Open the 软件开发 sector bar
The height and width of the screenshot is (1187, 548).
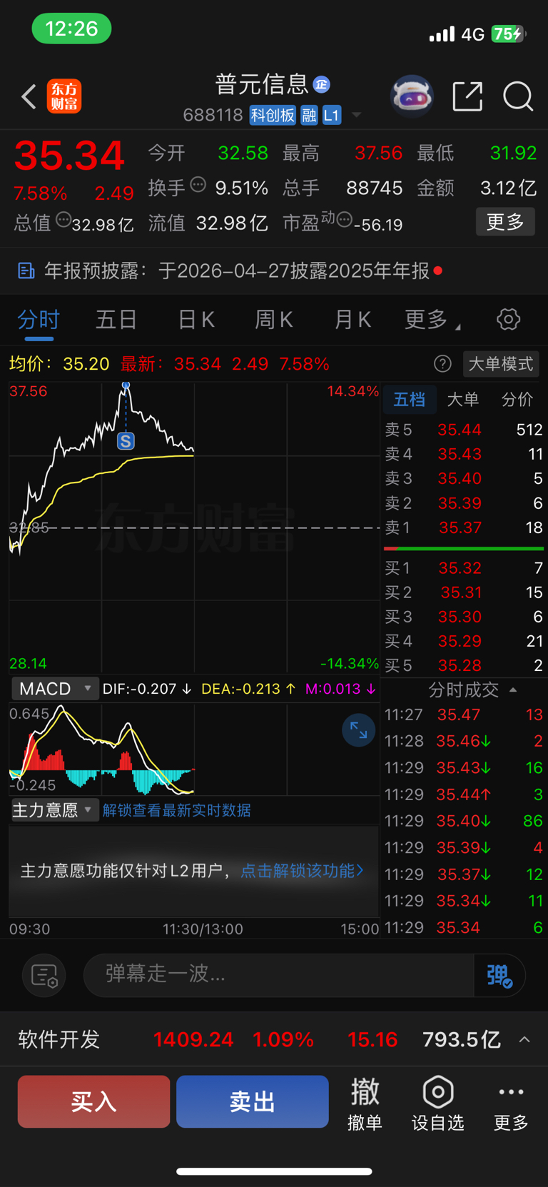coord(274,1039)
